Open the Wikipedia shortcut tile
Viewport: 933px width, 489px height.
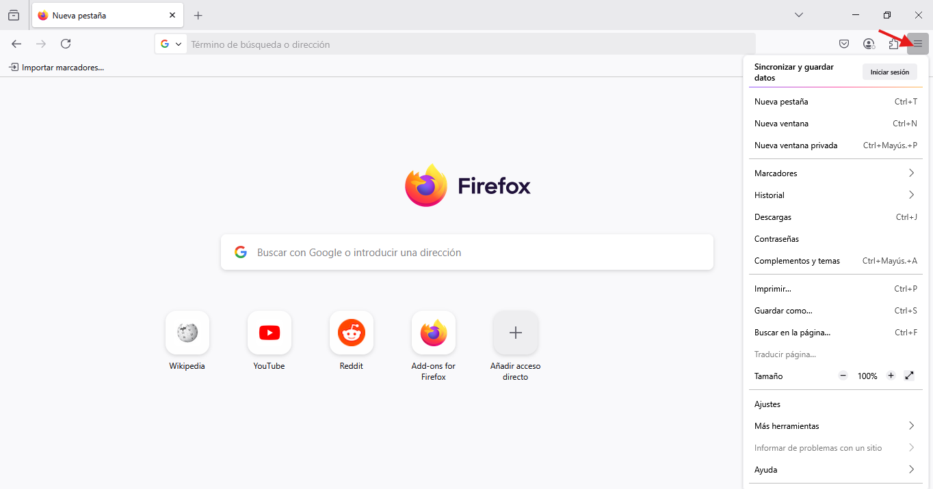(x=187, y=341)
